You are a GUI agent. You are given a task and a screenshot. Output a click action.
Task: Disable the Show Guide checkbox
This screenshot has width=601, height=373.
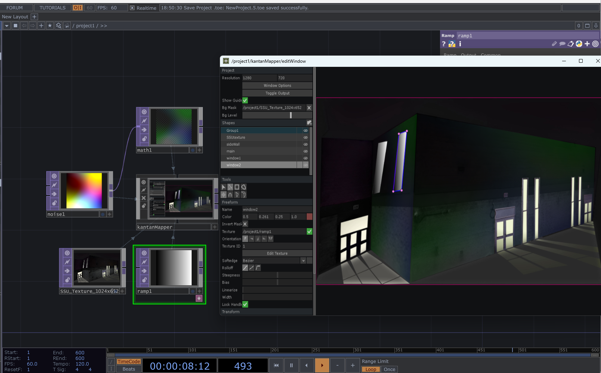click(245, 100)
